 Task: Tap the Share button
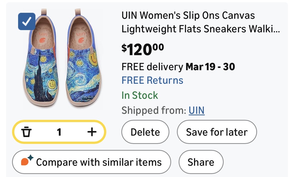coord(201,162)
